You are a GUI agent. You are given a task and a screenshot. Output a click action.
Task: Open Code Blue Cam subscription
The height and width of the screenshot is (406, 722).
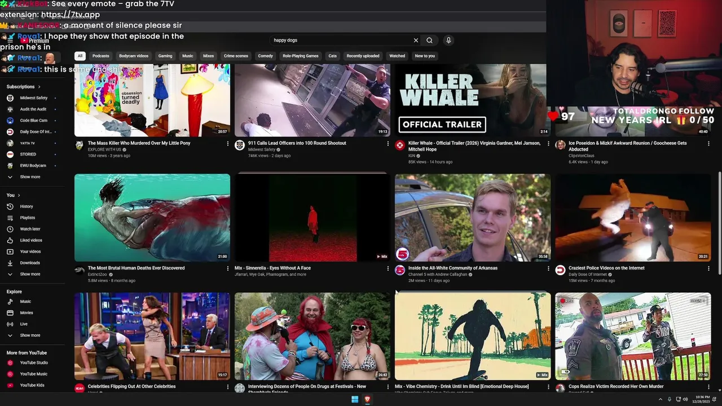coord(33,121)
